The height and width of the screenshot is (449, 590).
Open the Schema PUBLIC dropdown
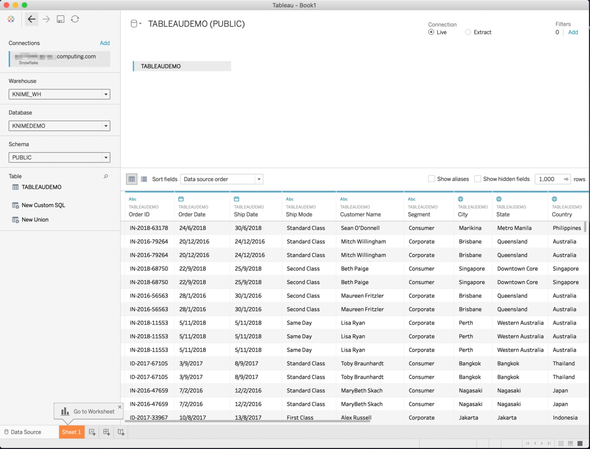[x=60, y=157]
